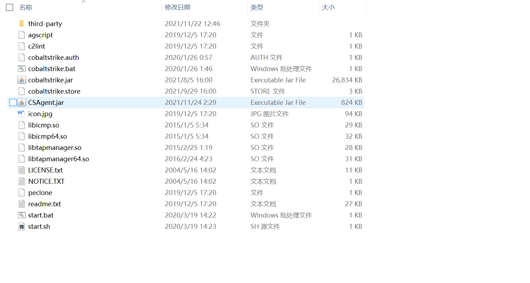The image size is (530, 283).
Task: Click the cobaltstrike.auth file icon
Action: coord(22,57)
